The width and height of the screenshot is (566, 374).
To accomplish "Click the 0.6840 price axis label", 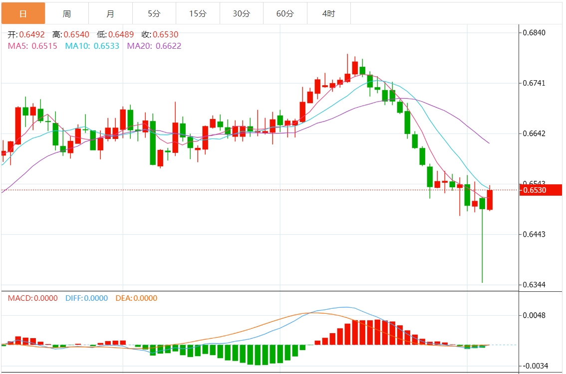I will (534, 33).
